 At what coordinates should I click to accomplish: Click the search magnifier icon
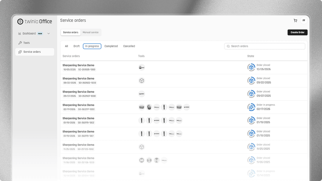tap(228, 46)
